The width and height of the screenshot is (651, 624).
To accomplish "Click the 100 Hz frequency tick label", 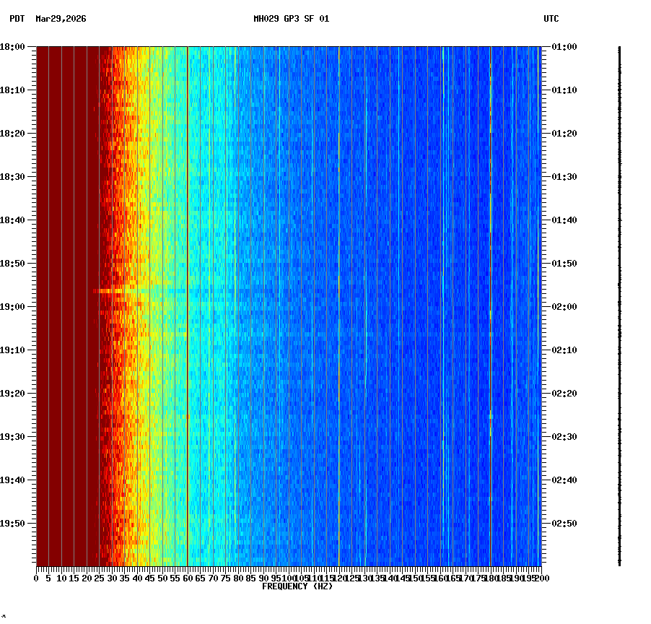I will (287, 578).
